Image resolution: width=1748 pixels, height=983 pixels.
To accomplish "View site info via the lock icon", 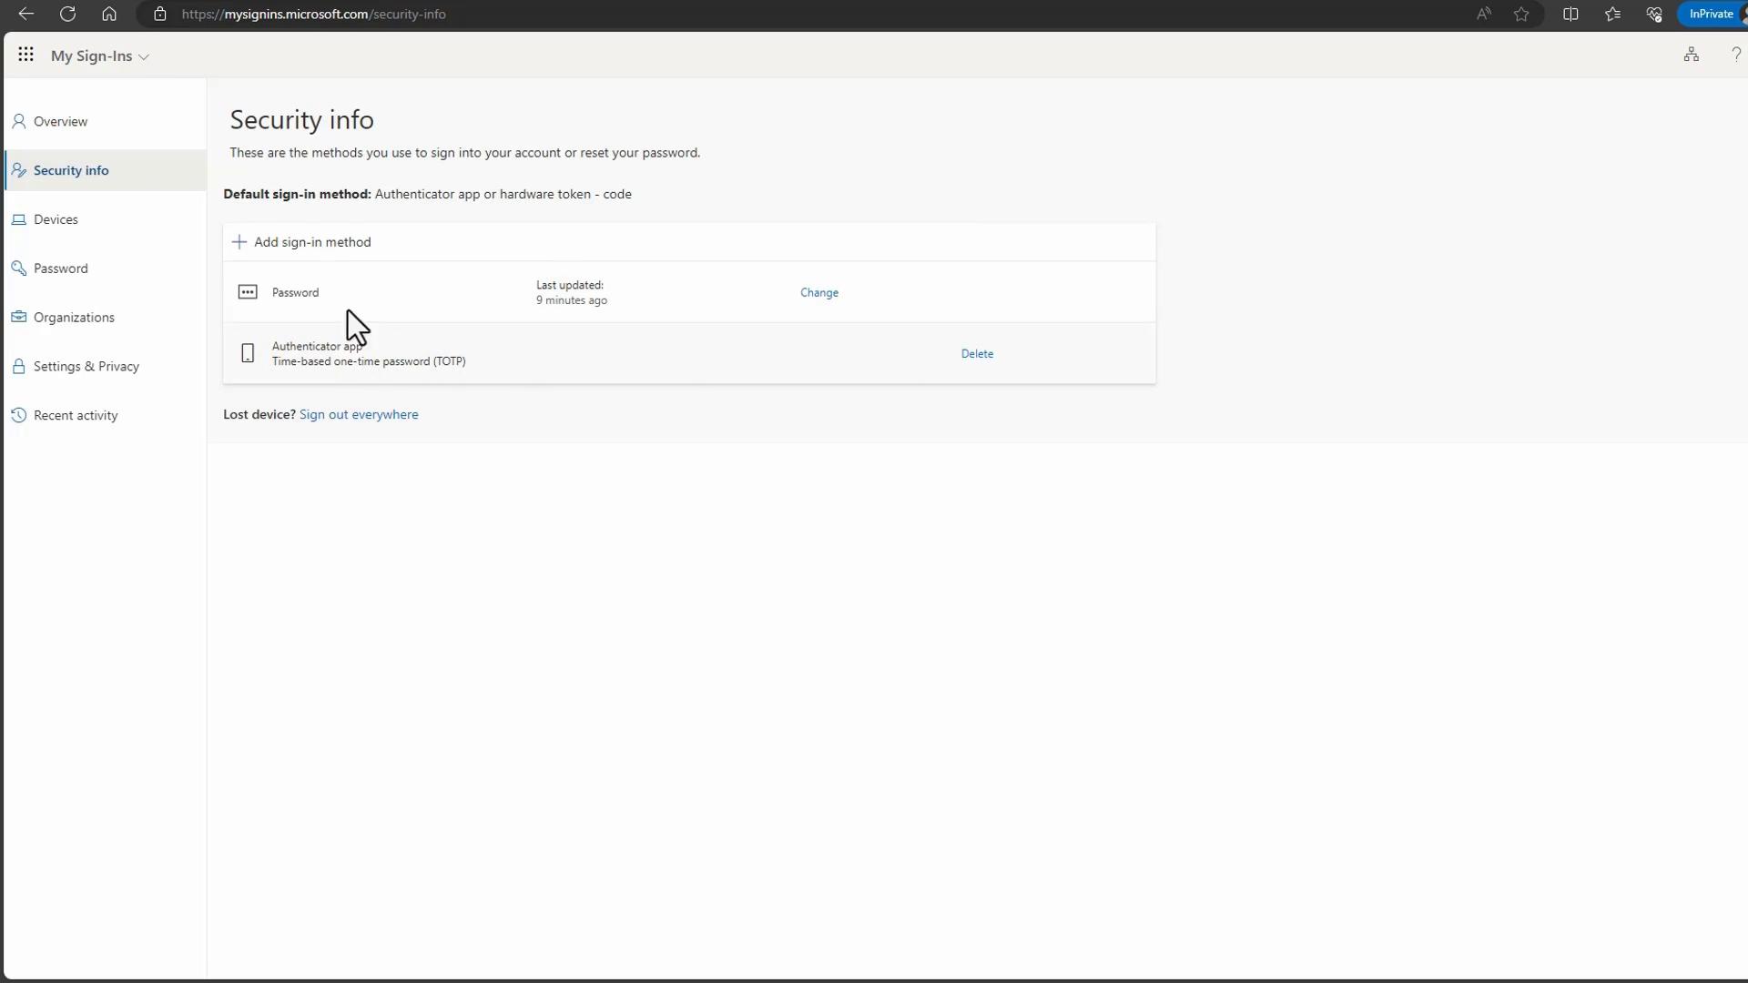I will pos(160,14).
